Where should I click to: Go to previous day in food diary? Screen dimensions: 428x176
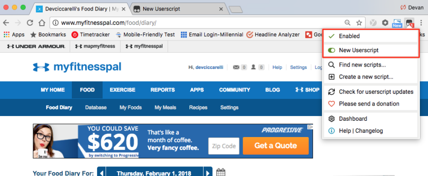102,173
